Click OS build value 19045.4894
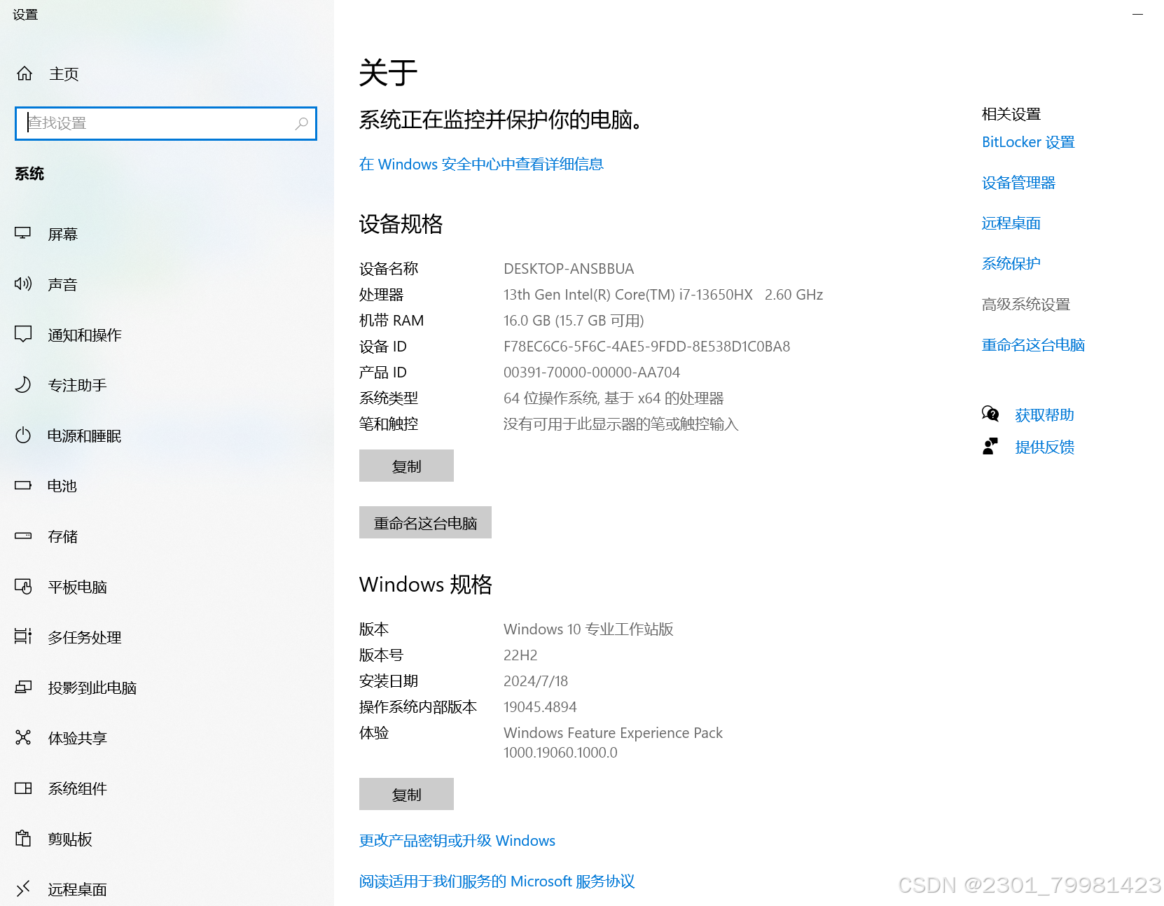This screenshot has width=1164, height=906. [x=540, y=707]
